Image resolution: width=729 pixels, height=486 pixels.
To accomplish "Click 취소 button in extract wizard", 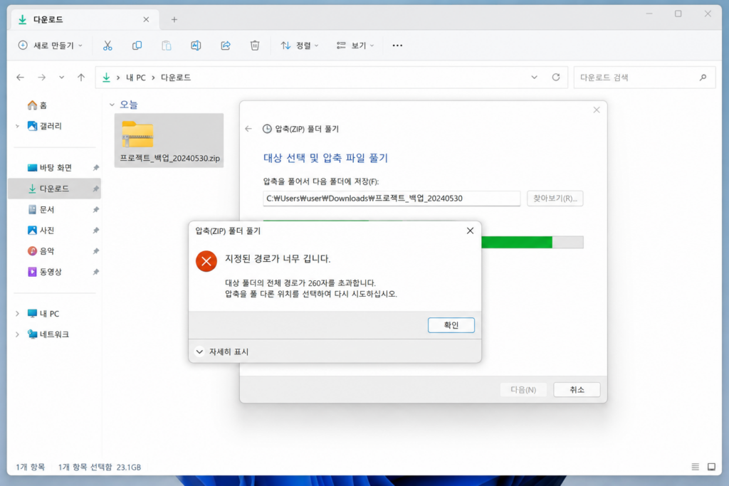I will pos(577,389).
